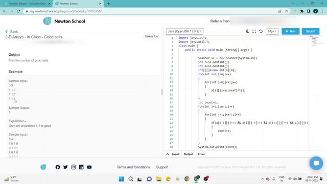
Task: Grab the panel splitter dots handle
Action: (x=162, y=92)
